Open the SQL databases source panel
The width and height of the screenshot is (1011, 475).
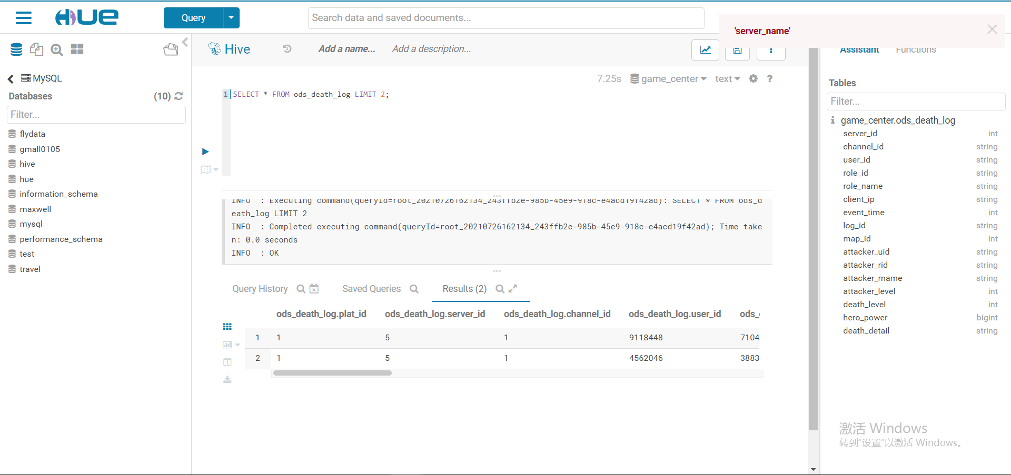click(16, 49)
